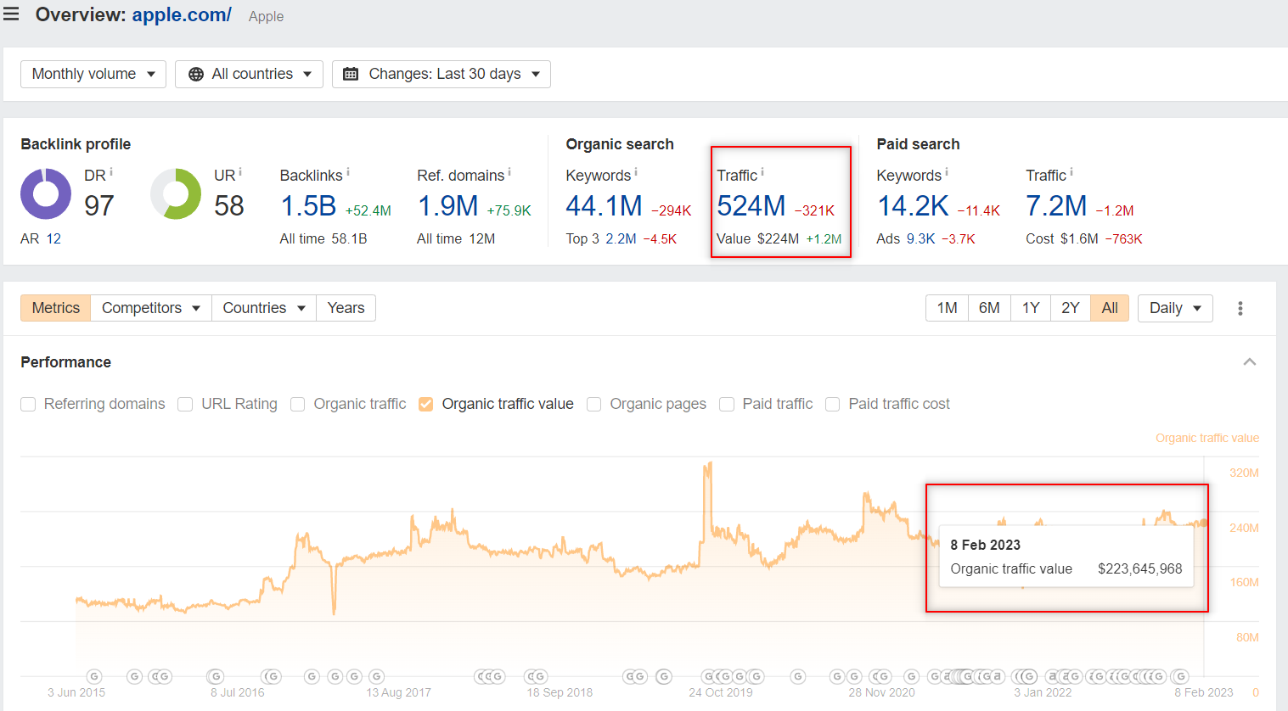Open the 1.9M referring domains report
The width and height of the screenshot is (1288, 711).
(x=448, y=206)
